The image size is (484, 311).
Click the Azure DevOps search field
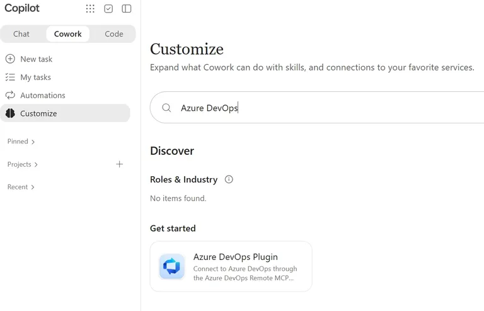click(317, 108)
